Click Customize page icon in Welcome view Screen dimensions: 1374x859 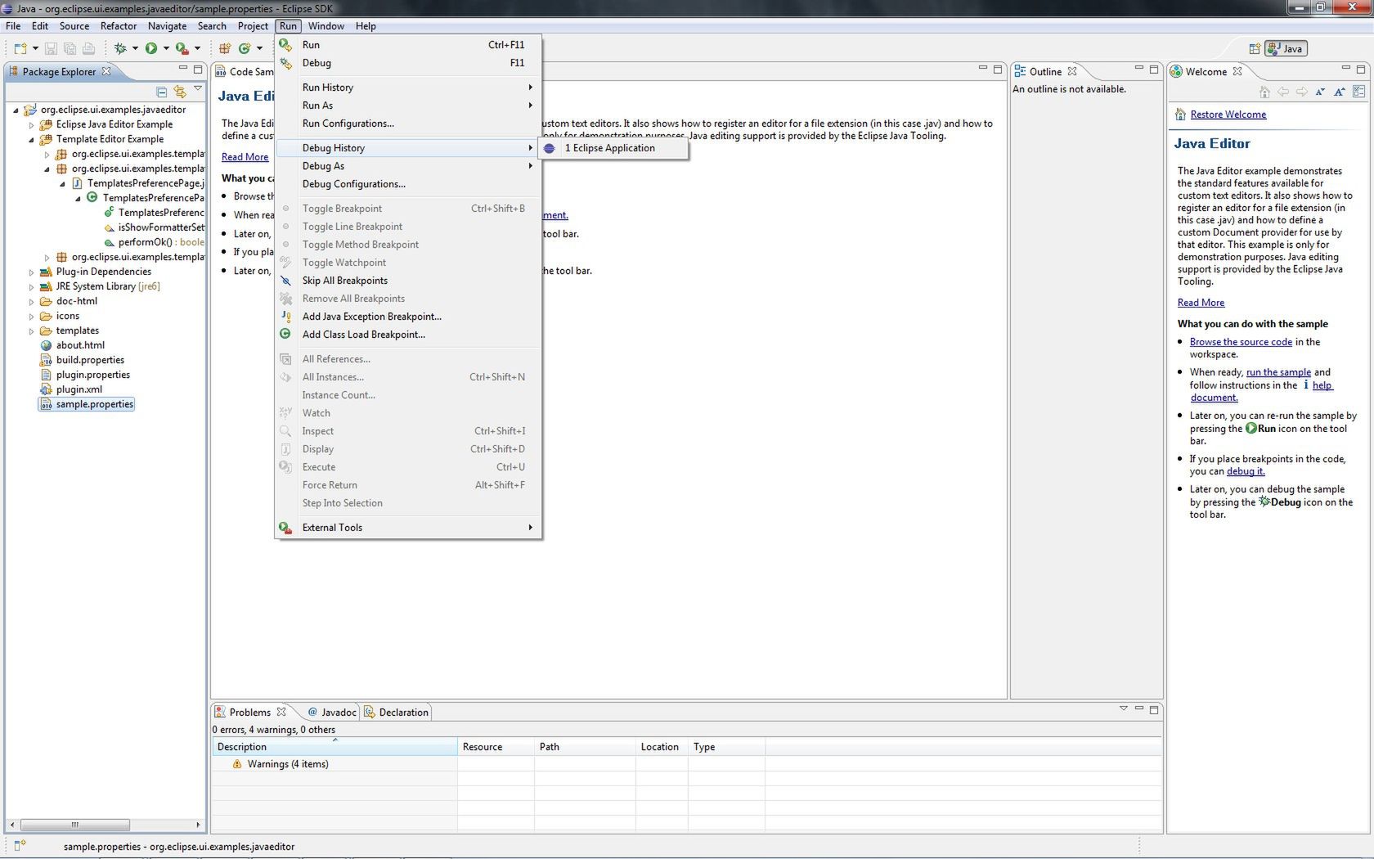point(1358,92)
